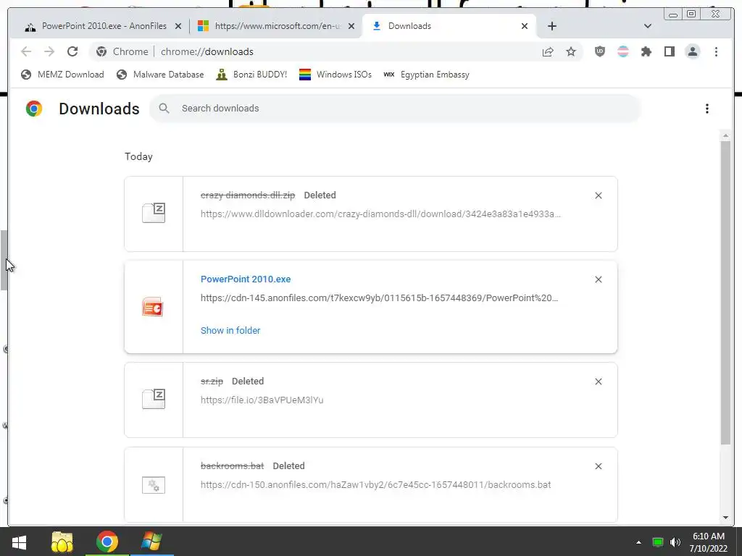This screenshot has height=556, width=742.
Task: Click the scrollbar down arrow
Action: (725, 518)
